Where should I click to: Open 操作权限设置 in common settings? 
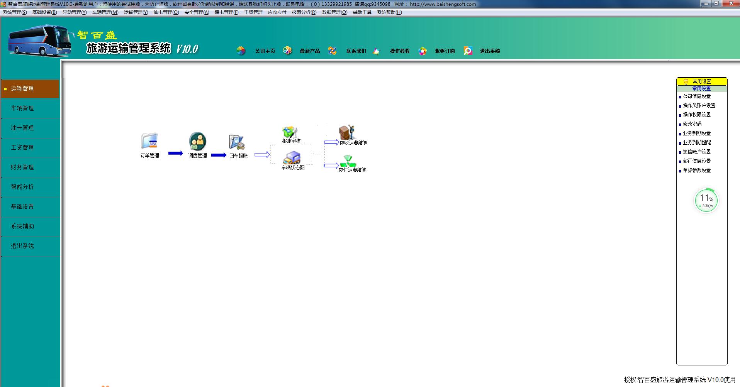coord(697,115)
